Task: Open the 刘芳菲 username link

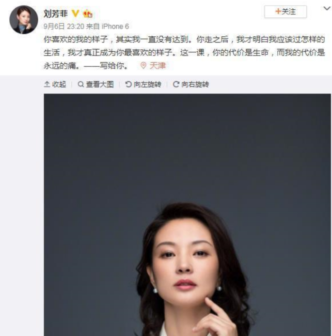Action: [55, 14]
